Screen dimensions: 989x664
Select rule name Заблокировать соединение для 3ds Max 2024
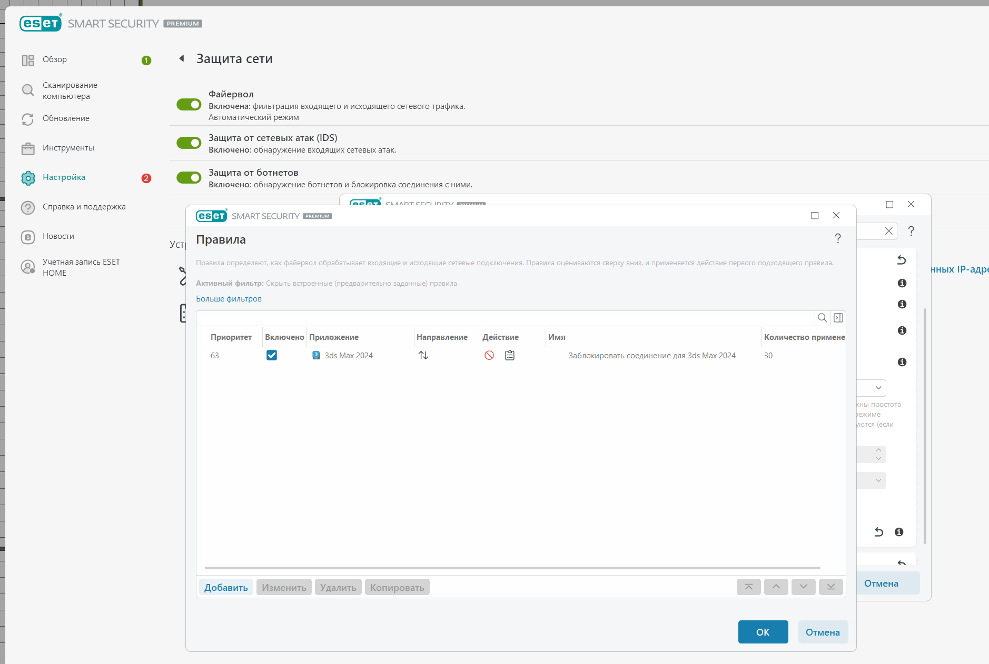point(652,356)
